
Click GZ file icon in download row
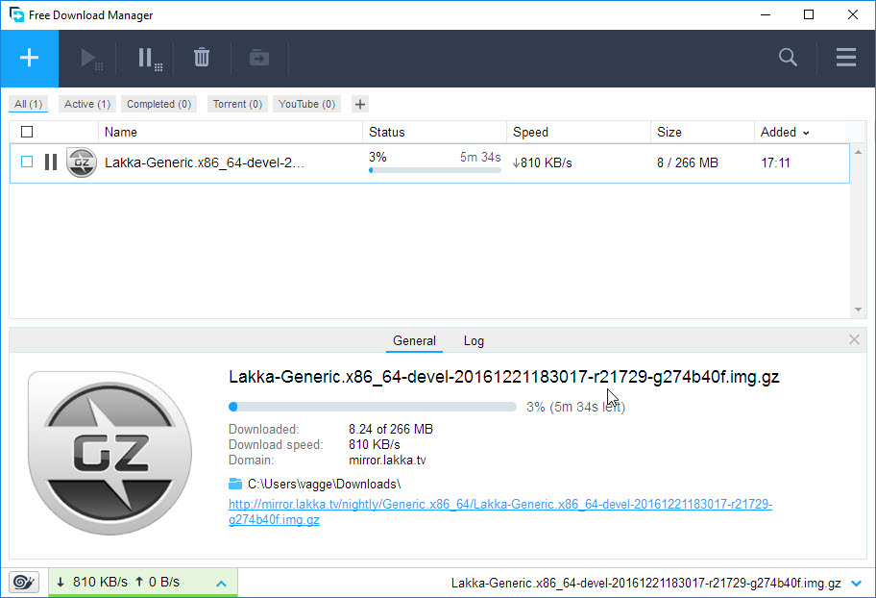(82, 162)
